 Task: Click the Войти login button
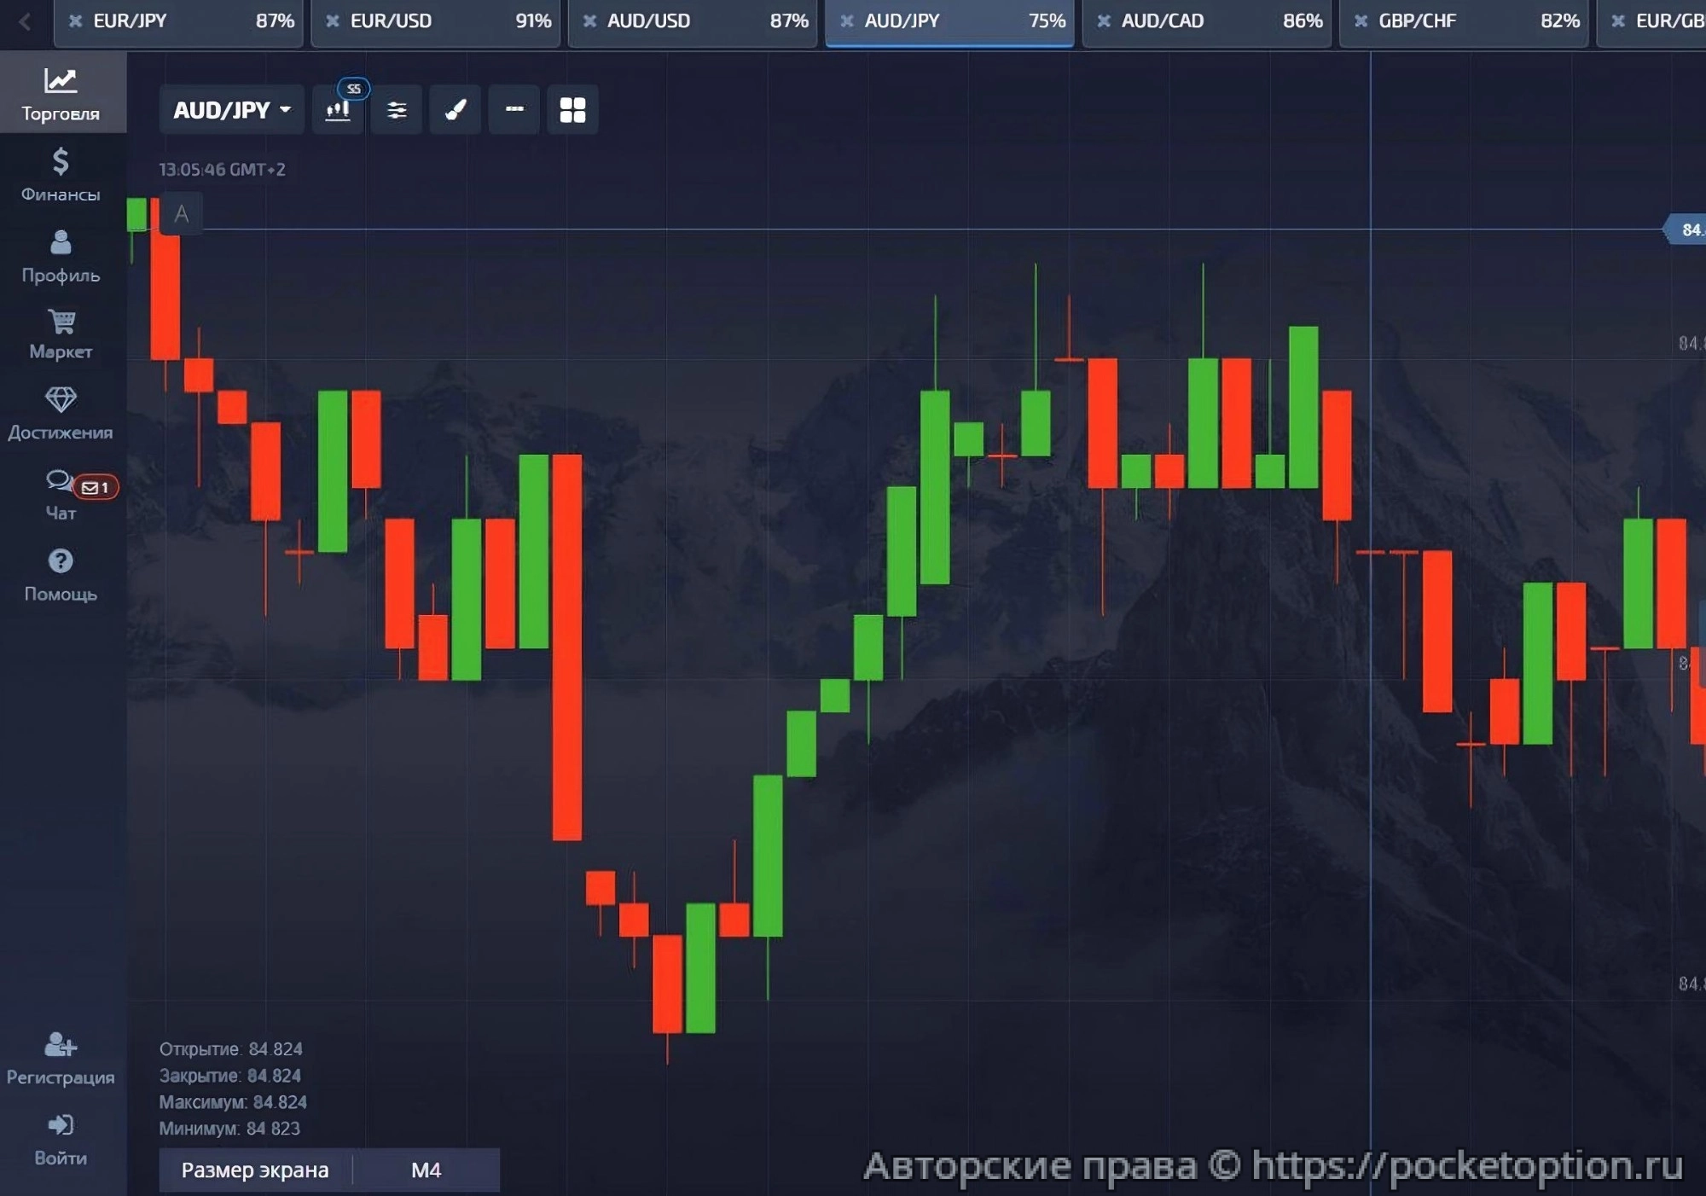coord(61,1138)
